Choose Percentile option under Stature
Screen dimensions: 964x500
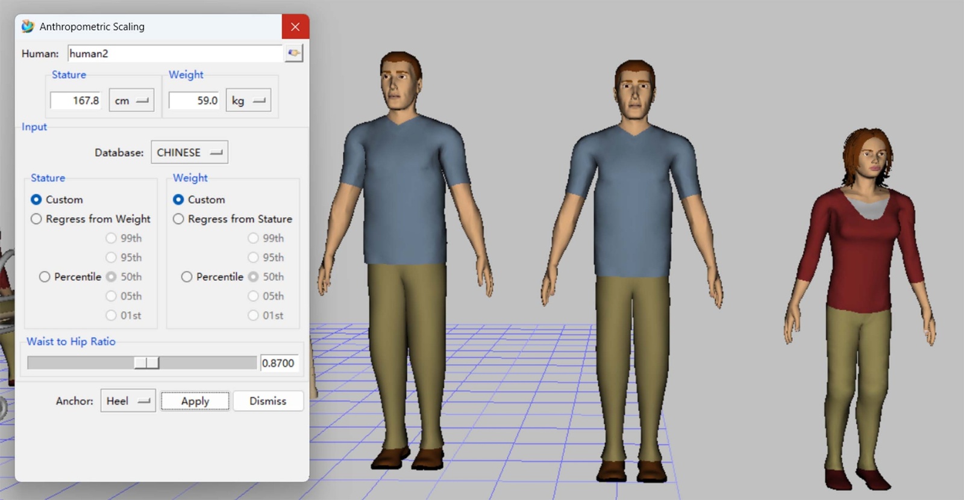tap(45, 277)
